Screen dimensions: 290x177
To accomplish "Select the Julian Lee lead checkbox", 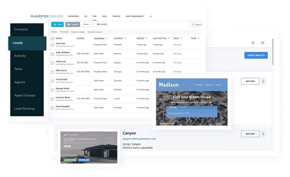I will (52, 63).
